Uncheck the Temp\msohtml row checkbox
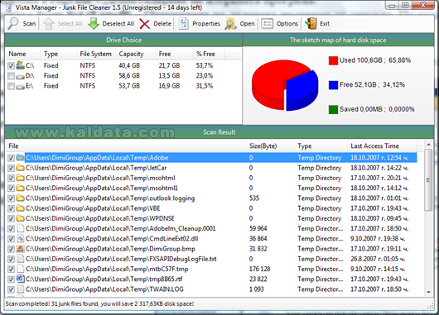439x315 pixels. point(11,179)
